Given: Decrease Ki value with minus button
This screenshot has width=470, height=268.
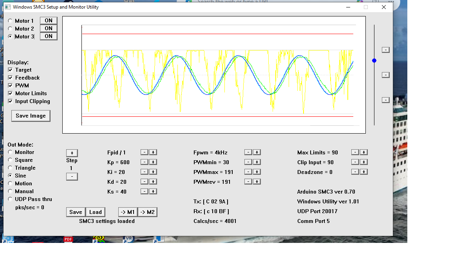Looking at the screenshot, I should click(144, 172).
